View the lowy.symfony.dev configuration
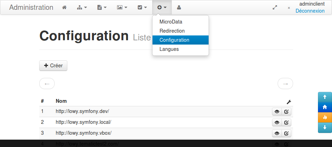Viewport: 332px width, 147px height. pyautogui.click(x=277, y=112)
